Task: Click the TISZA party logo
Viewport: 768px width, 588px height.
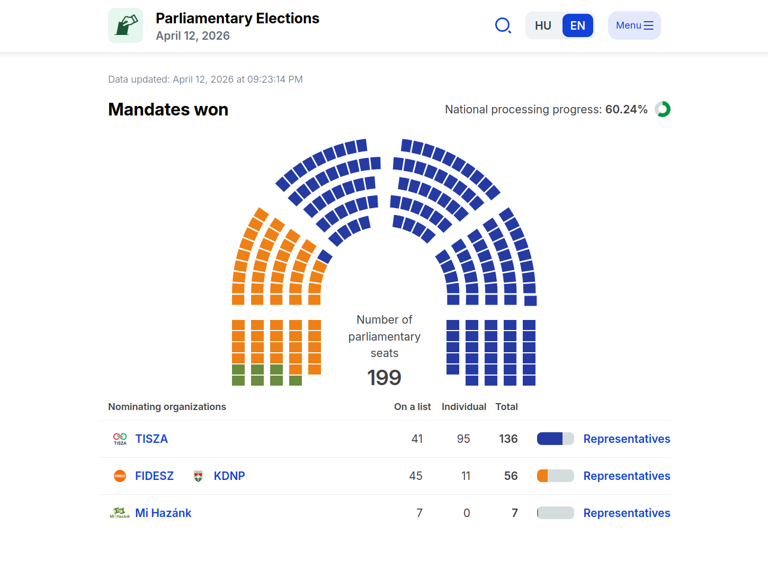Action: 120,439
